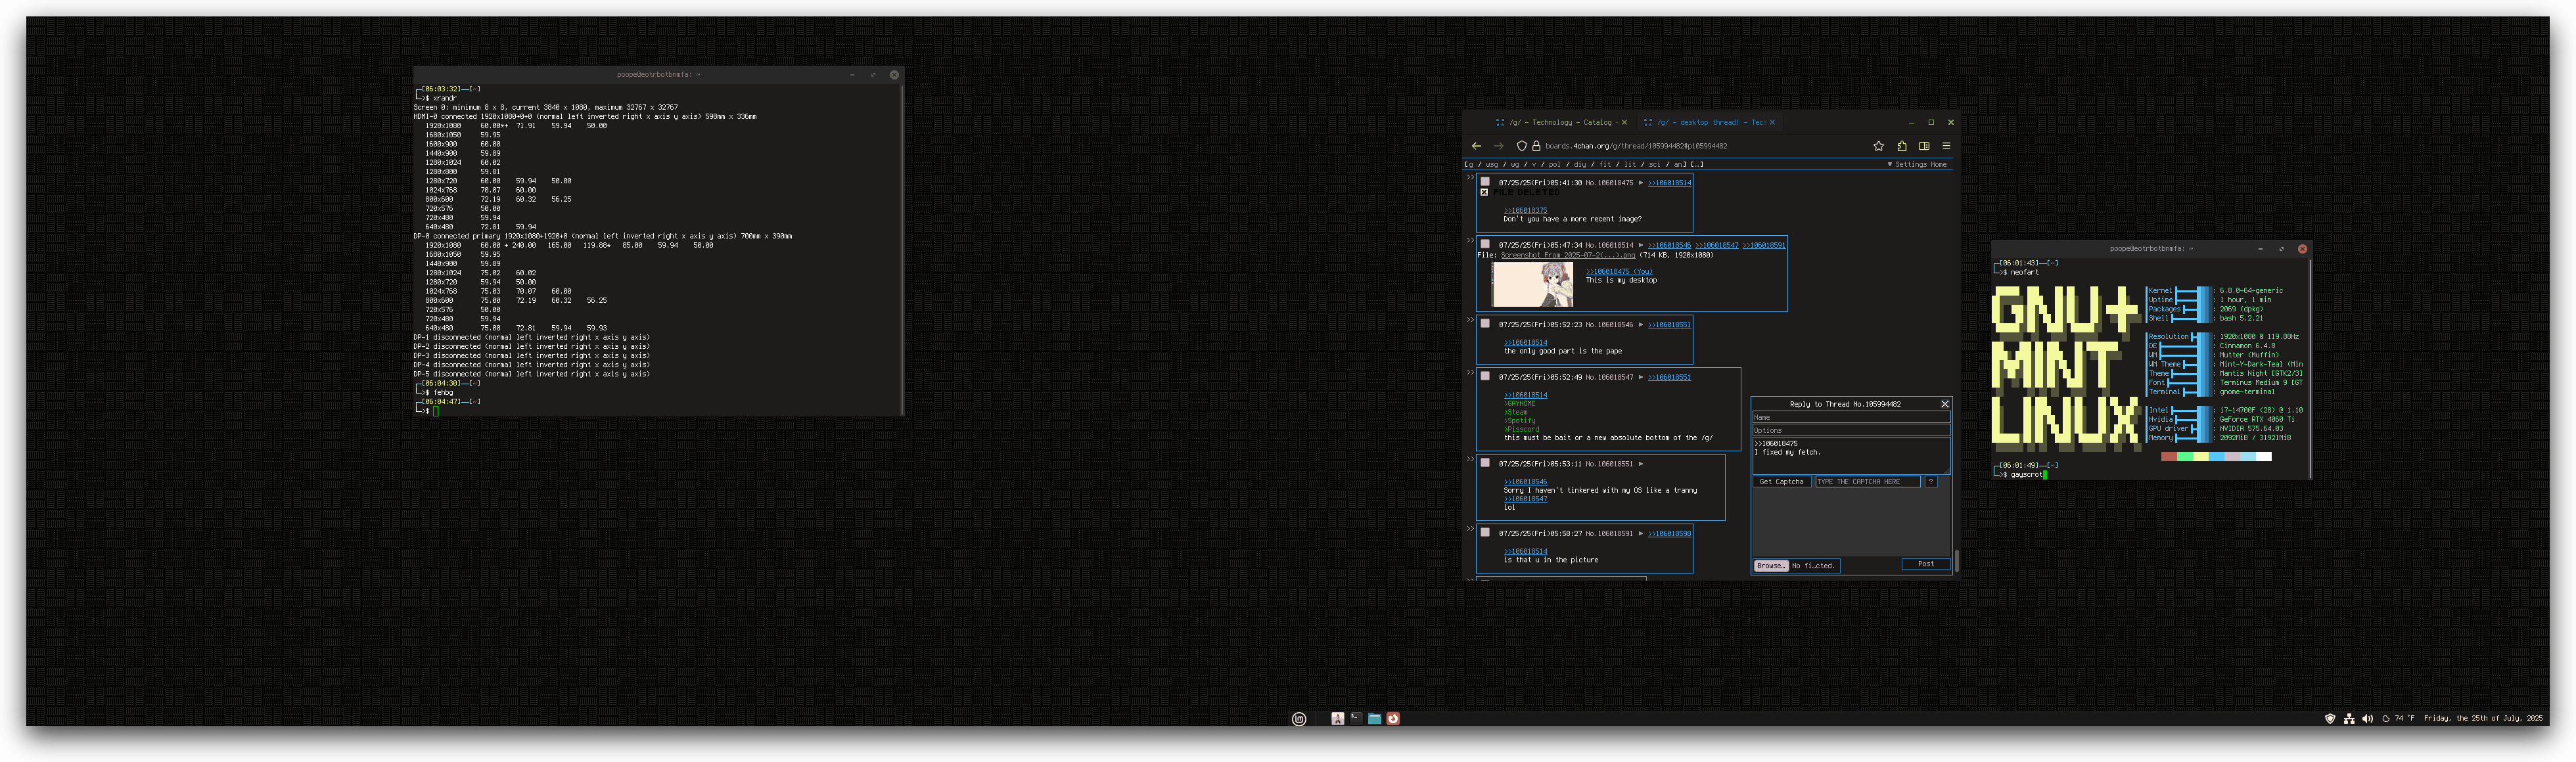Open the volume tray icon
This screenshot has height=762, width=2576.
pos(2367,718)
